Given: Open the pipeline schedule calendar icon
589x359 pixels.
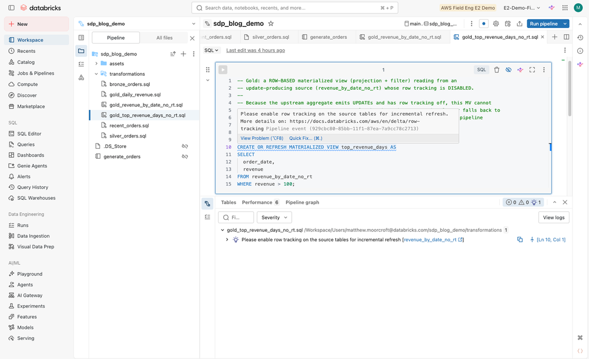Looking at the screenshot, I should coord(508,24).
